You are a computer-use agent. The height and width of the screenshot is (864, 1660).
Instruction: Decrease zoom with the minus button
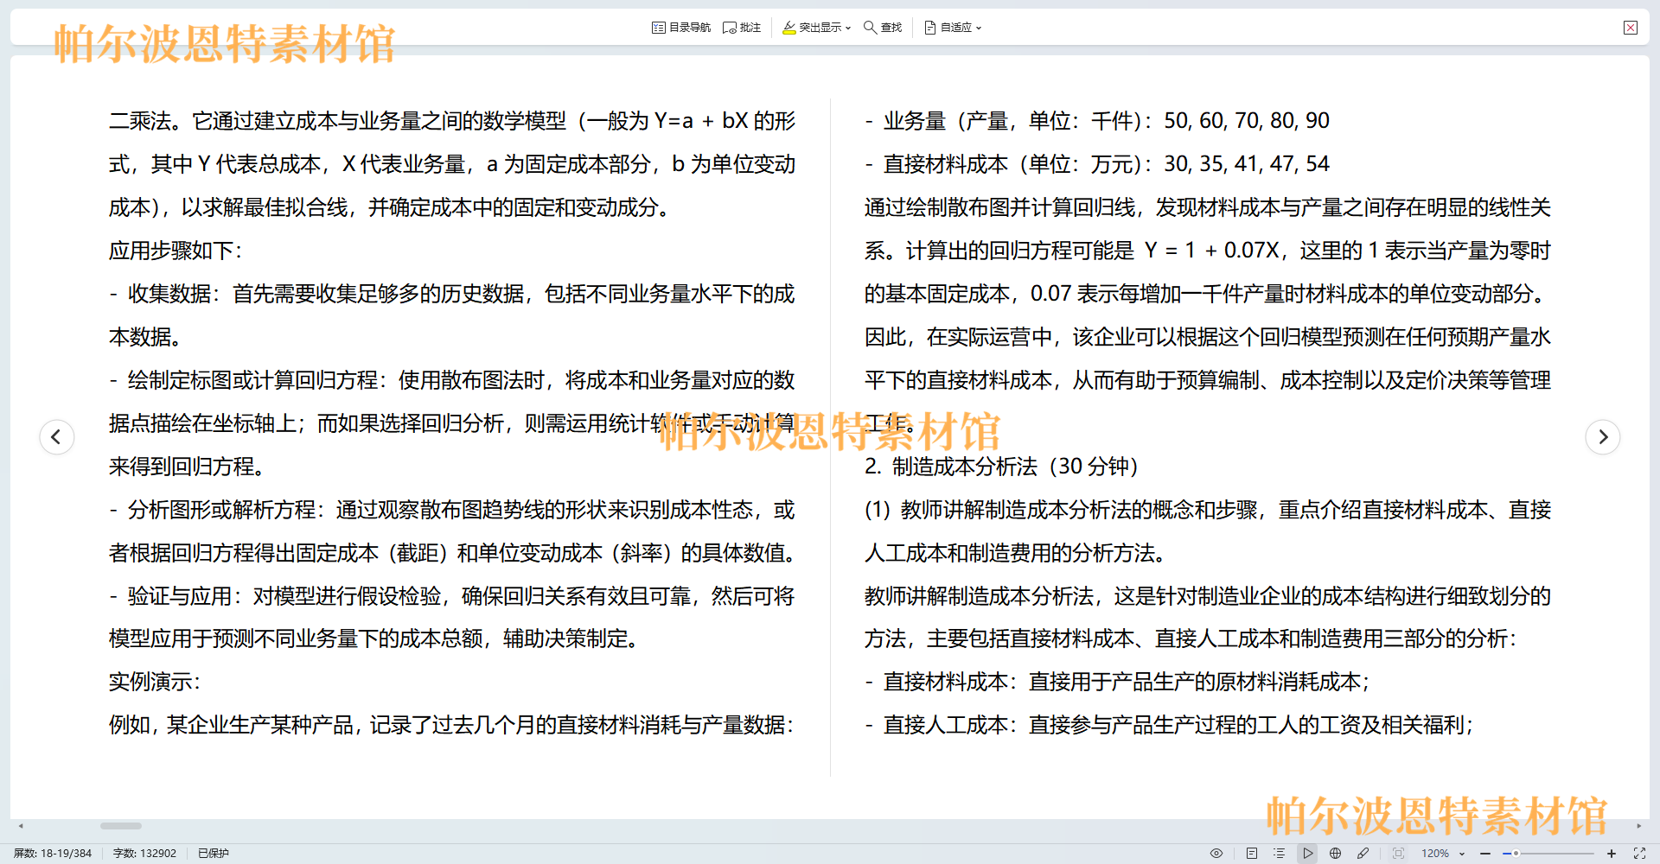[1485, 853]
